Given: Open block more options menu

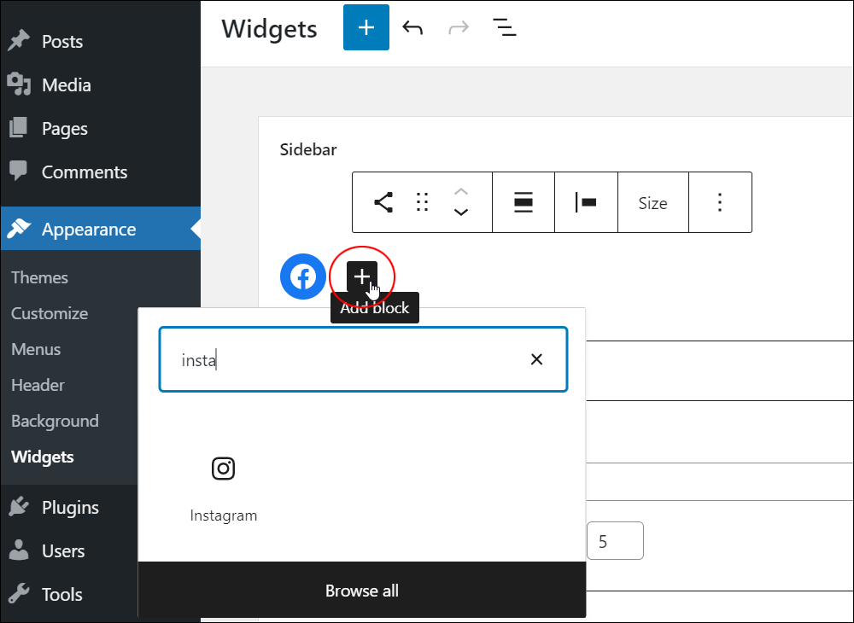Looking at the screenshot, I should (720, 202).
